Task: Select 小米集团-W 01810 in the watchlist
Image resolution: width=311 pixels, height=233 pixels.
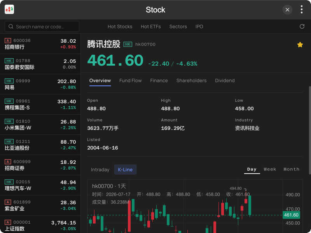Action: [x=40, y=125]
